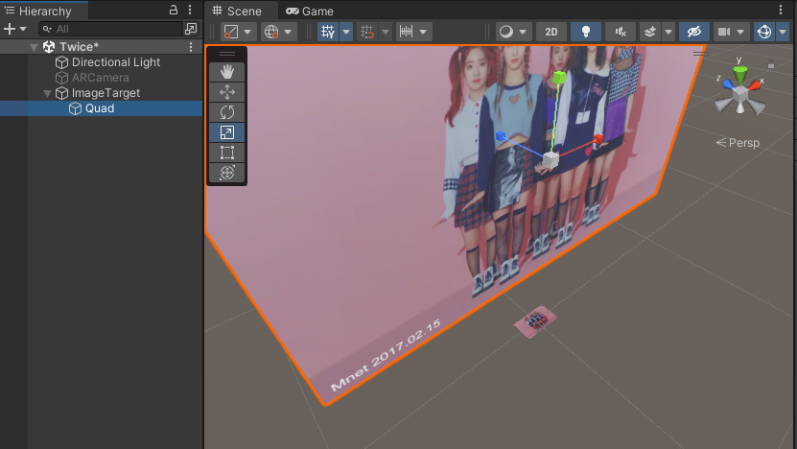Collapse the Twice scene in Hierarchy

(x=35, y=47)
